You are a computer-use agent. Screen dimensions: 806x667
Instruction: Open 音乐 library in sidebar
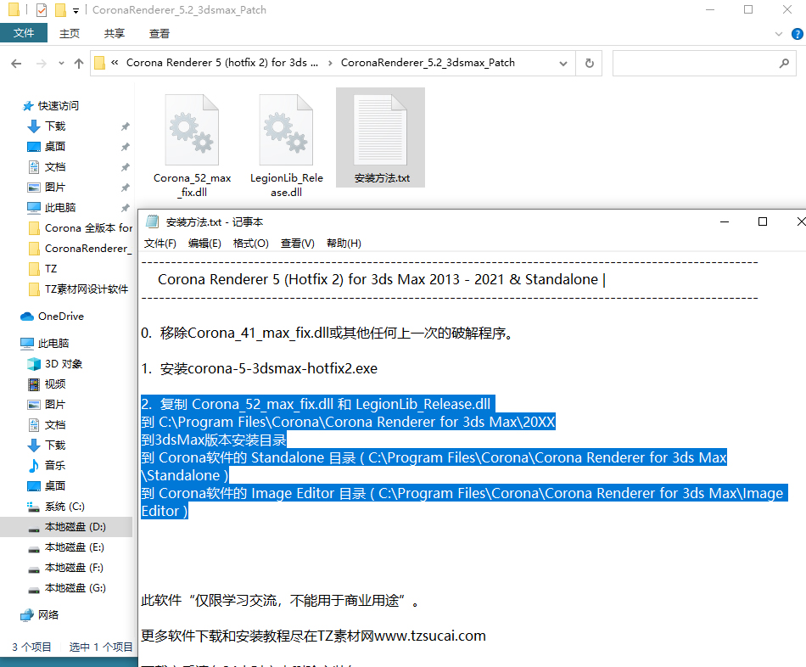(x=55, y=465)
